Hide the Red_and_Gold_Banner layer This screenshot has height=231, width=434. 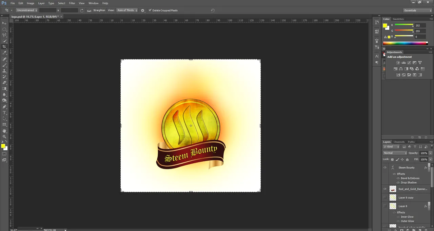[385, 189]
